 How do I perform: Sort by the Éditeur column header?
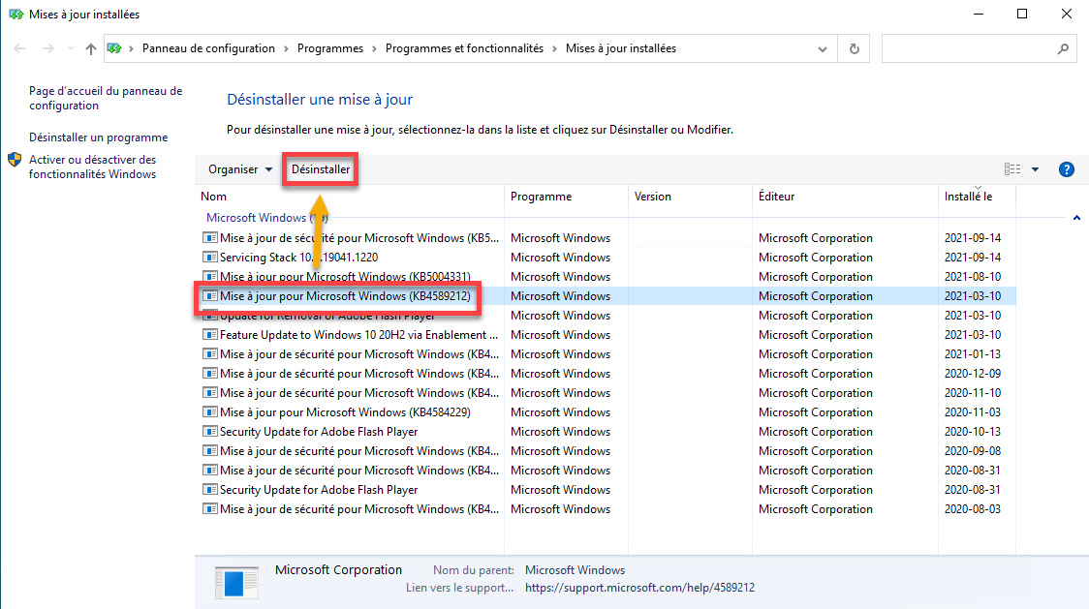845,197
